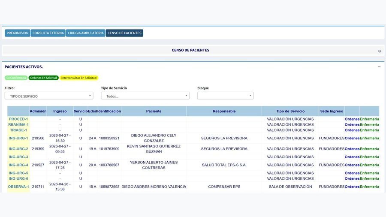Open Ordenes for ING-URG-3 row

pyautogui.click(x=352, y=157)
